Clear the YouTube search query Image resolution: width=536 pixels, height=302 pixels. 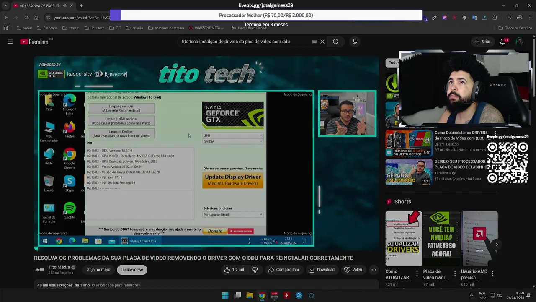click(322, 42)
